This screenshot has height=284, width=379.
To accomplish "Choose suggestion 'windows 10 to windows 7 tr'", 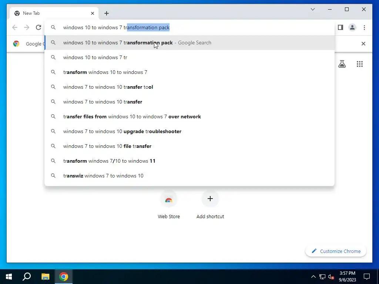I will pyautogui.click(x=190, y=57).
